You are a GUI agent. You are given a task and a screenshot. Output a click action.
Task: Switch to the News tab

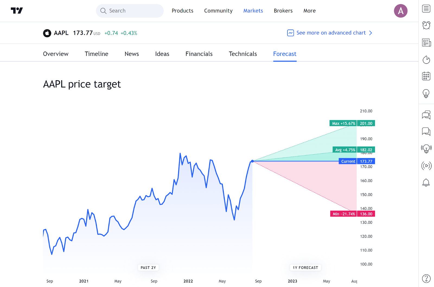pyautogui.click(x=132, y=54)
